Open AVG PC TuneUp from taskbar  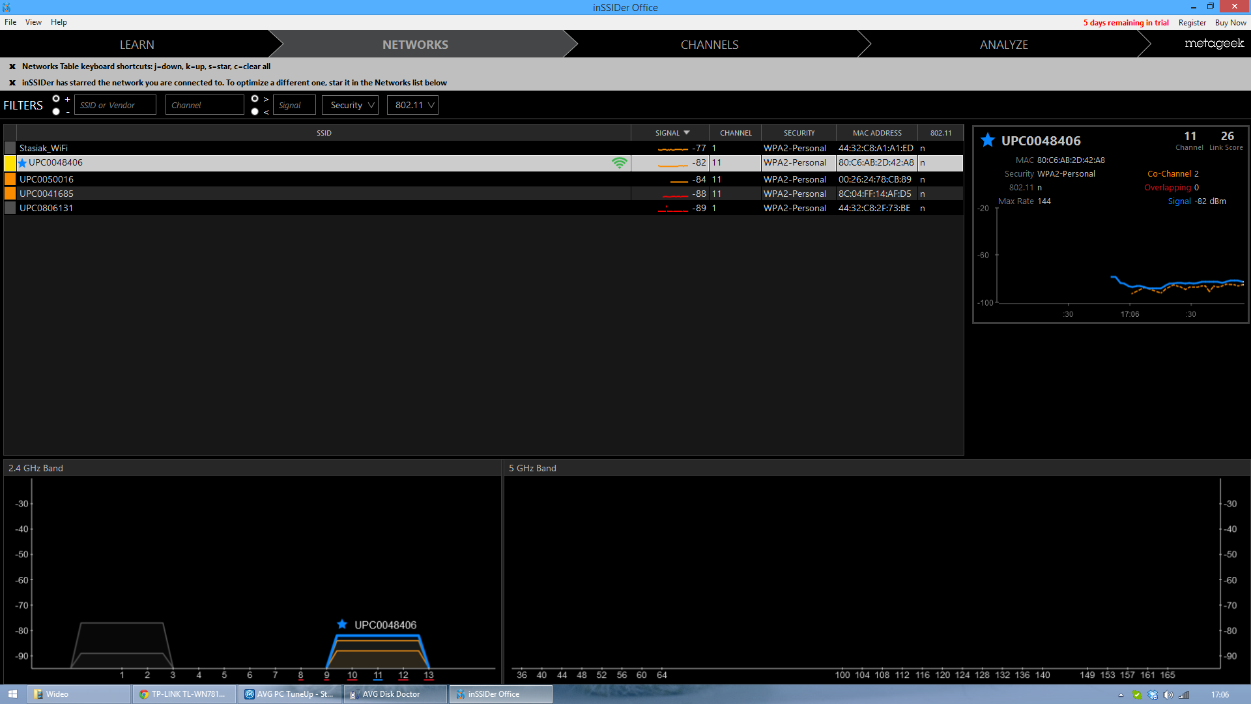(291, 694)
